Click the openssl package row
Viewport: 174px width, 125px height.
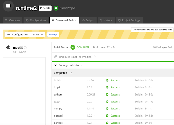point(113,116)
